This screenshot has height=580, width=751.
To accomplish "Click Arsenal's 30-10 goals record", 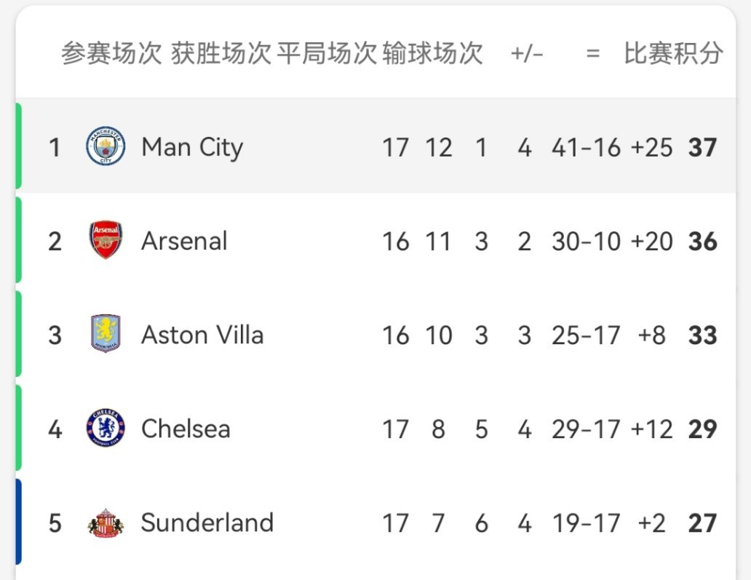I will coord(586,242).
